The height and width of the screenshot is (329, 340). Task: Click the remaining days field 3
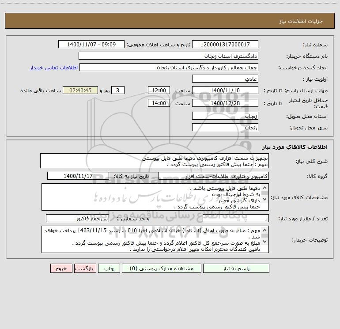pos(118,90)
